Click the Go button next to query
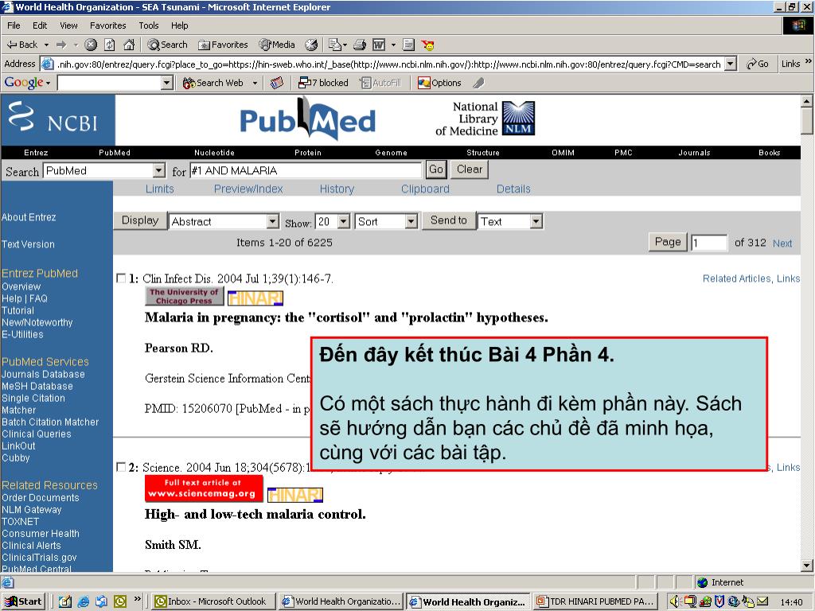The image size is (815, 611). [x=436, y=169]
